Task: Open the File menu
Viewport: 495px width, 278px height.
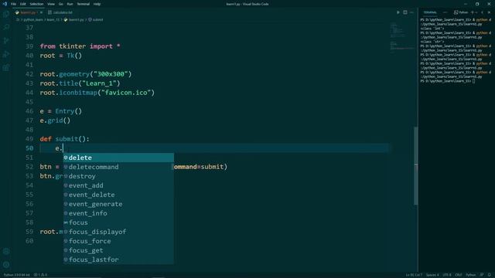Action: coord(13,4)
